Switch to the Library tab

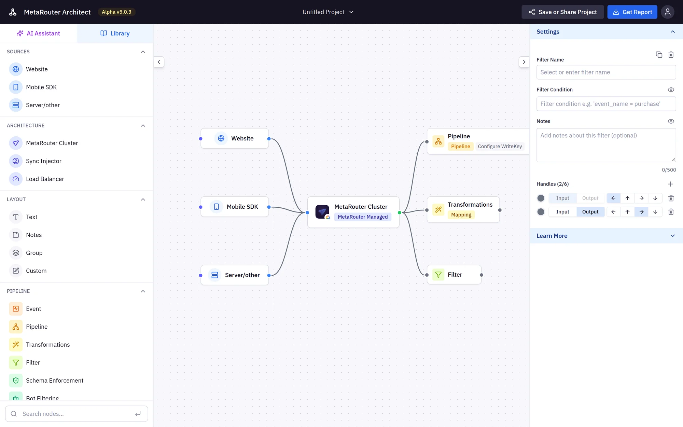coord(115,33)
